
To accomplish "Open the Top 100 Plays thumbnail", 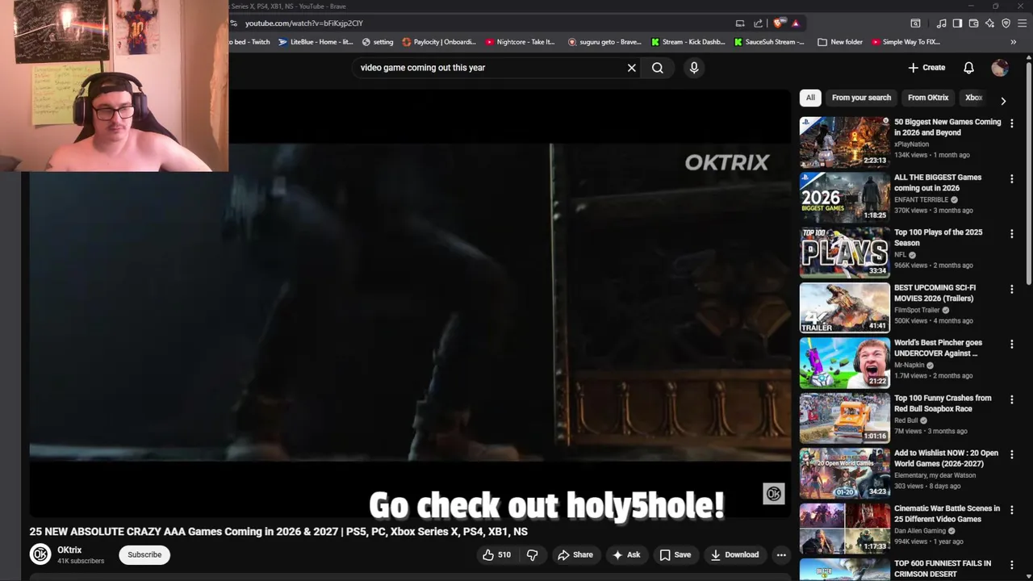I will click(844, 253).
